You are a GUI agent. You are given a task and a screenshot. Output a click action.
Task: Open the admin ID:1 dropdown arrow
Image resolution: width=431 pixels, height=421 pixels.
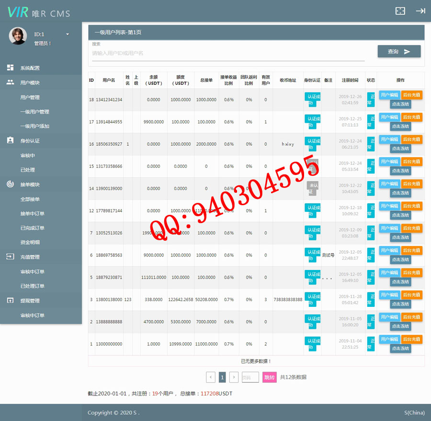pos(68,35)
